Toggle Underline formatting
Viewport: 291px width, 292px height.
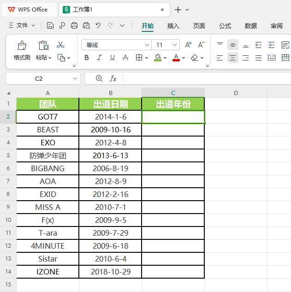(113, 58)
